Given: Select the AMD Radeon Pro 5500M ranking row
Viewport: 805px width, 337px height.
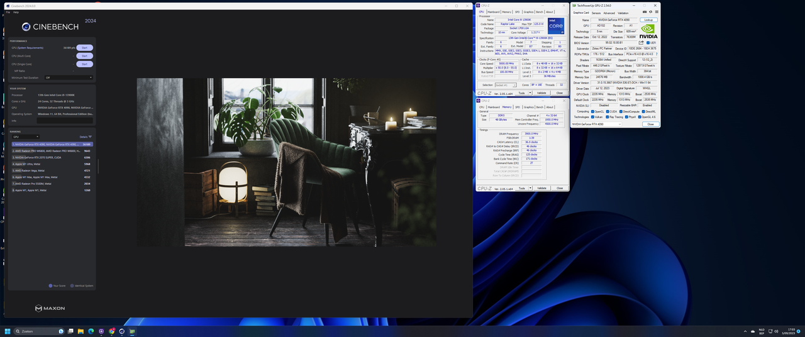Looking at the screenshot, I should (52, 184).
